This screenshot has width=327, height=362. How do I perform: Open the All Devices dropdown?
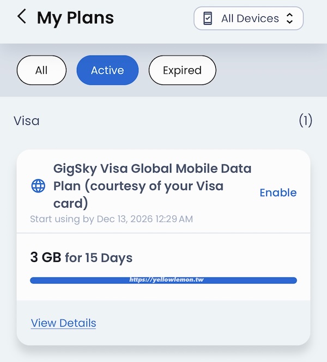pyautogui.click(x=249, y=19)
